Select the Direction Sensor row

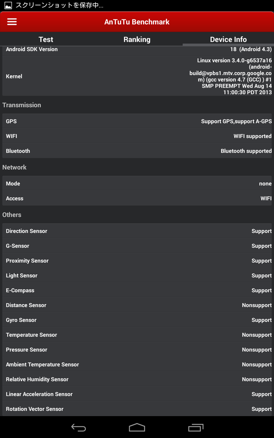pos(137,231)
